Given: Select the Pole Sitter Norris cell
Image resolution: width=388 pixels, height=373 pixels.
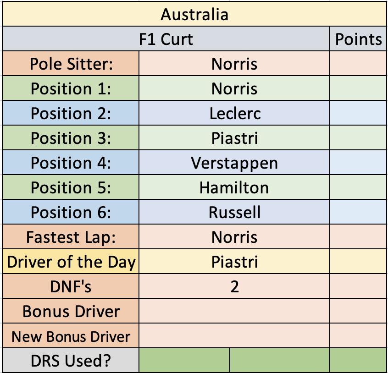Looking at the screenshot, I should tap(234, 64).
